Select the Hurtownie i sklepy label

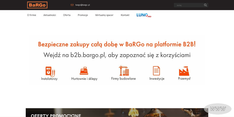[84, 79]
